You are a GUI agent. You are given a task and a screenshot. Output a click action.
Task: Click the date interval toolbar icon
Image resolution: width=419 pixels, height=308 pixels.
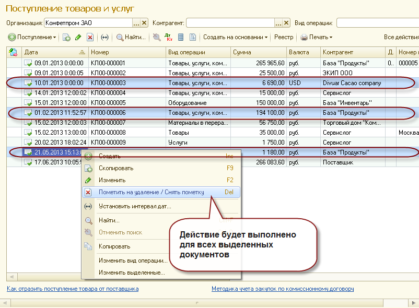[x=104, y=37]
